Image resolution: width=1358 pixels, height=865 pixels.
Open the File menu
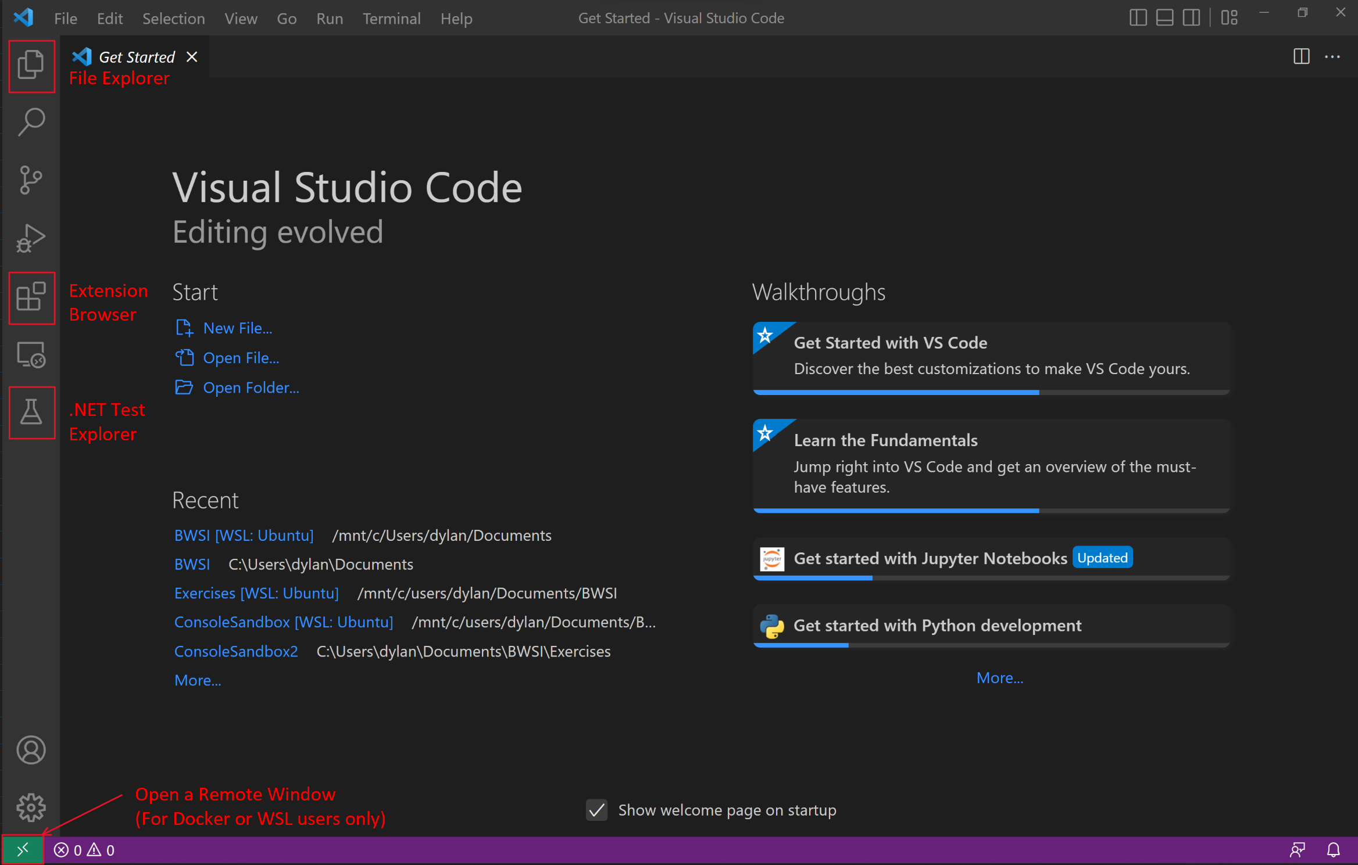point(65,19)
